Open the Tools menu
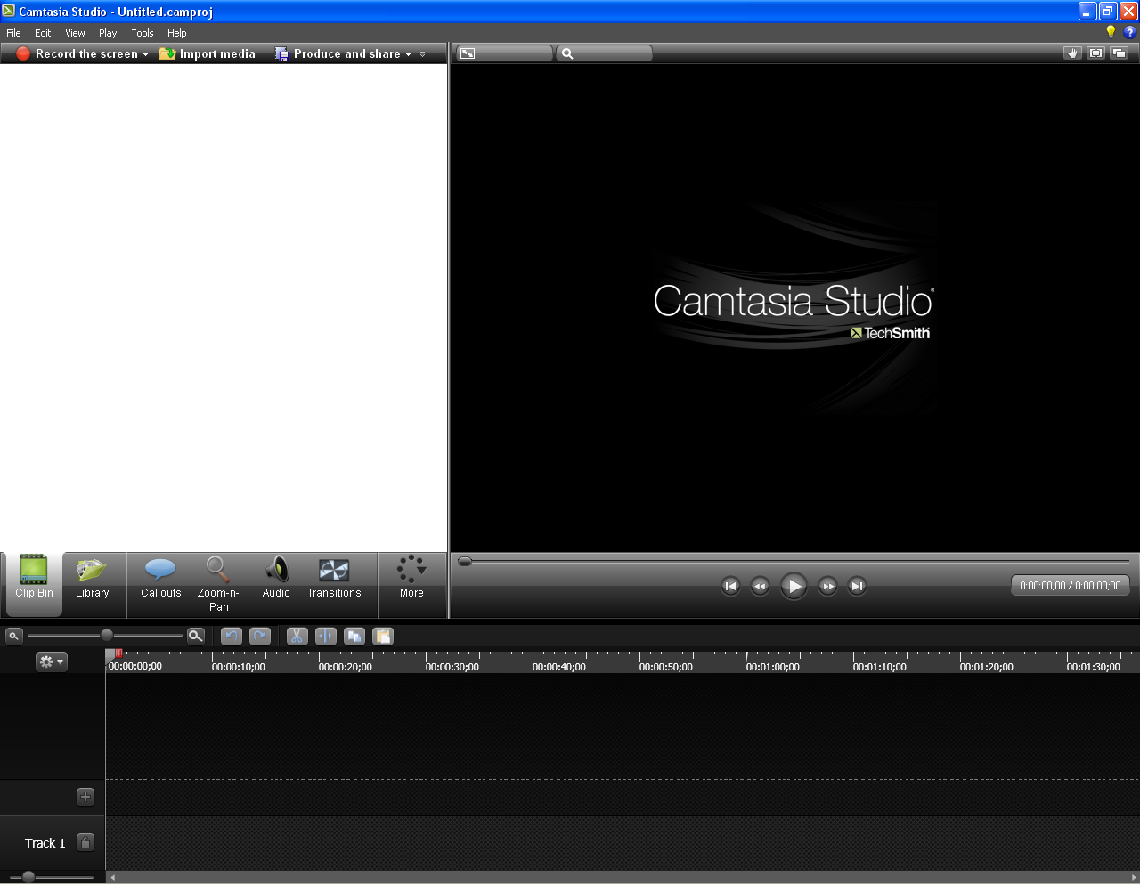This screenshot has width=1140, height=885. click(142, 33)
